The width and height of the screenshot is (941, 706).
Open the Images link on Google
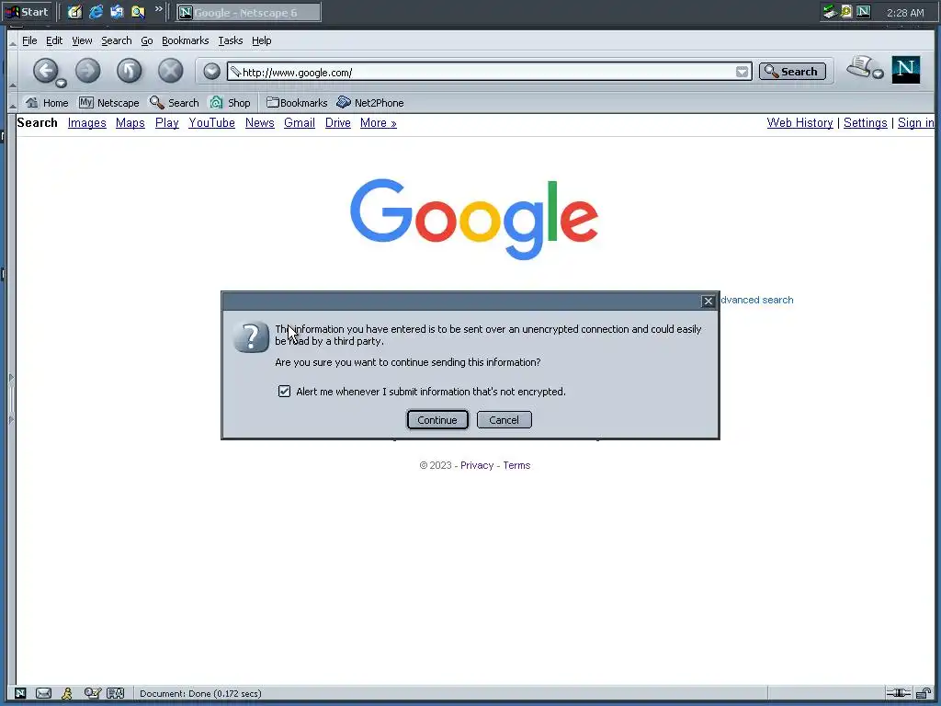click(87, 123)
